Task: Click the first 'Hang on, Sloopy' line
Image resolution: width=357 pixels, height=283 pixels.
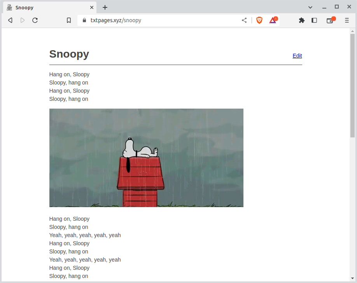Action: pos(69,74)
